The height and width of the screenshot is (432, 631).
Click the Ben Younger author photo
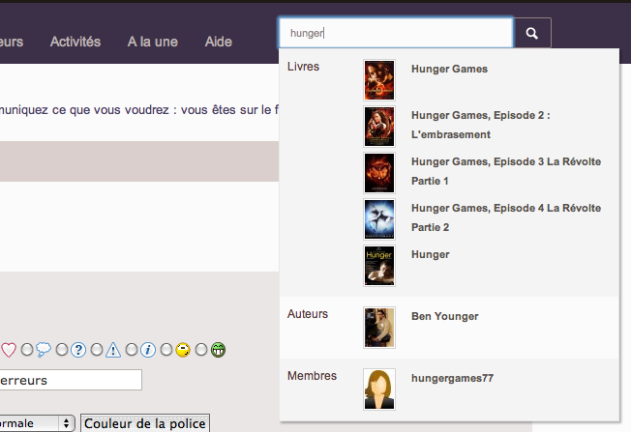379,328
